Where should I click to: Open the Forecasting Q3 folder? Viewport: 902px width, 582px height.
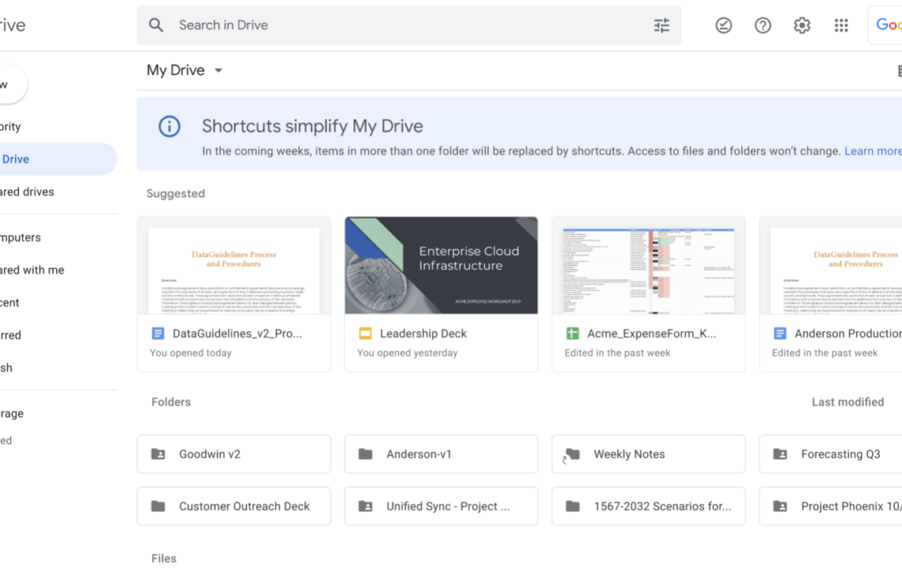coord(831,455)
